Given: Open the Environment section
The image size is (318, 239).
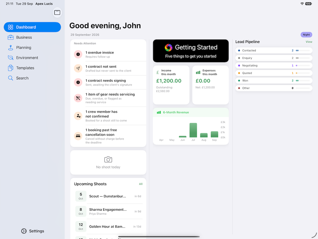Looking at the screenshot, I should coord(32,58).
